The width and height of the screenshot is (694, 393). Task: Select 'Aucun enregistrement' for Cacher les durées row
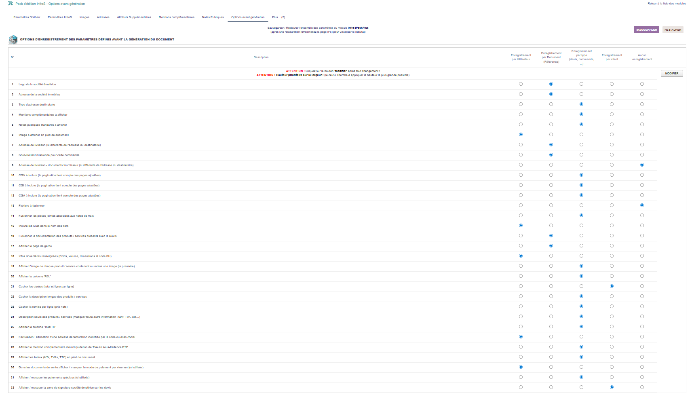coord(642,286)
